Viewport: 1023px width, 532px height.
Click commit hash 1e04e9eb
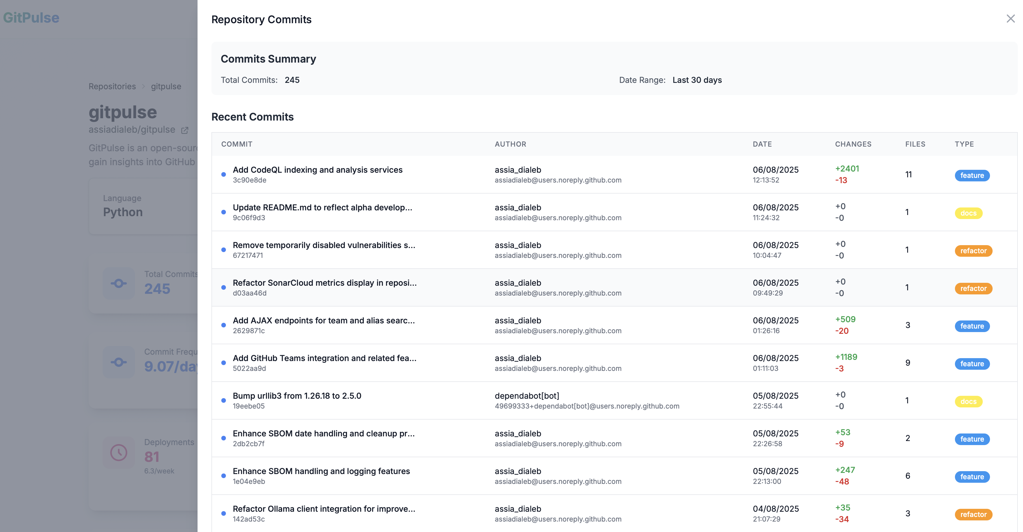pos(249,482)
